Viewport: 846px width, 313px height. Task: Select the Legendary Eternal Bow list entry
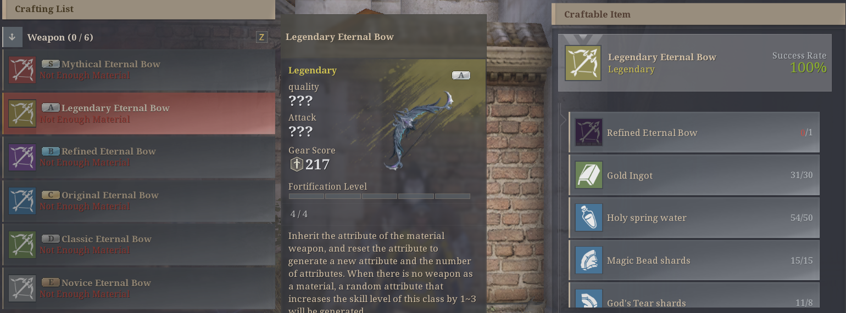pyautogui.click(x=138, y=113)
